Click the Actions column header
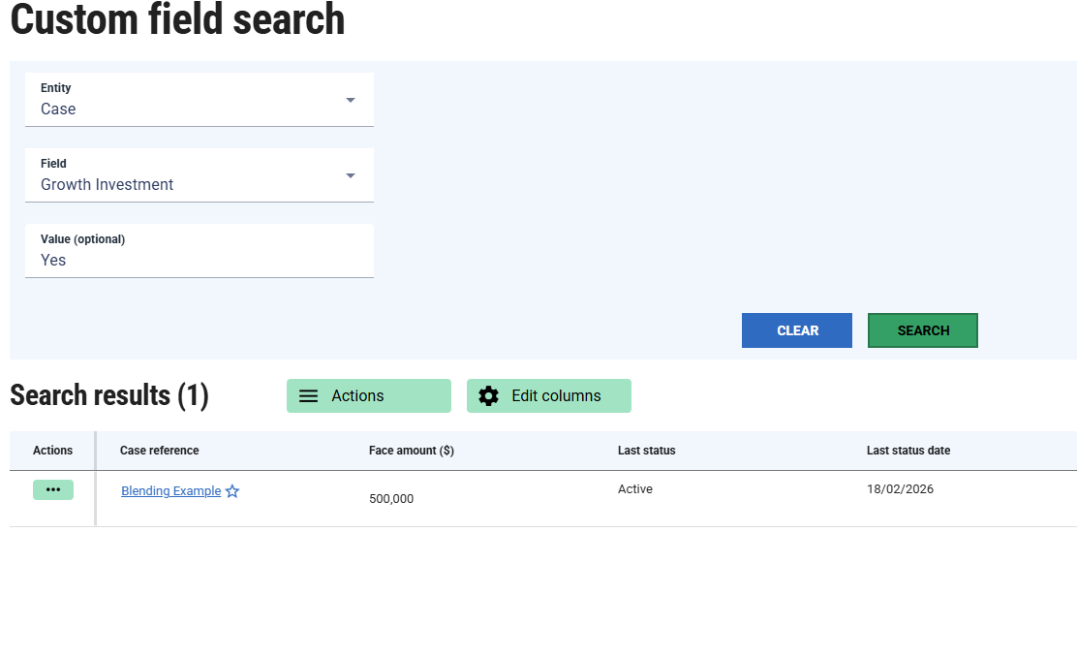The image size is (1077, 657). click(52, 451)
